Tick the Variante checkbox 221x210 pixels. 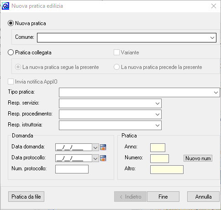[x=116, y=52]
